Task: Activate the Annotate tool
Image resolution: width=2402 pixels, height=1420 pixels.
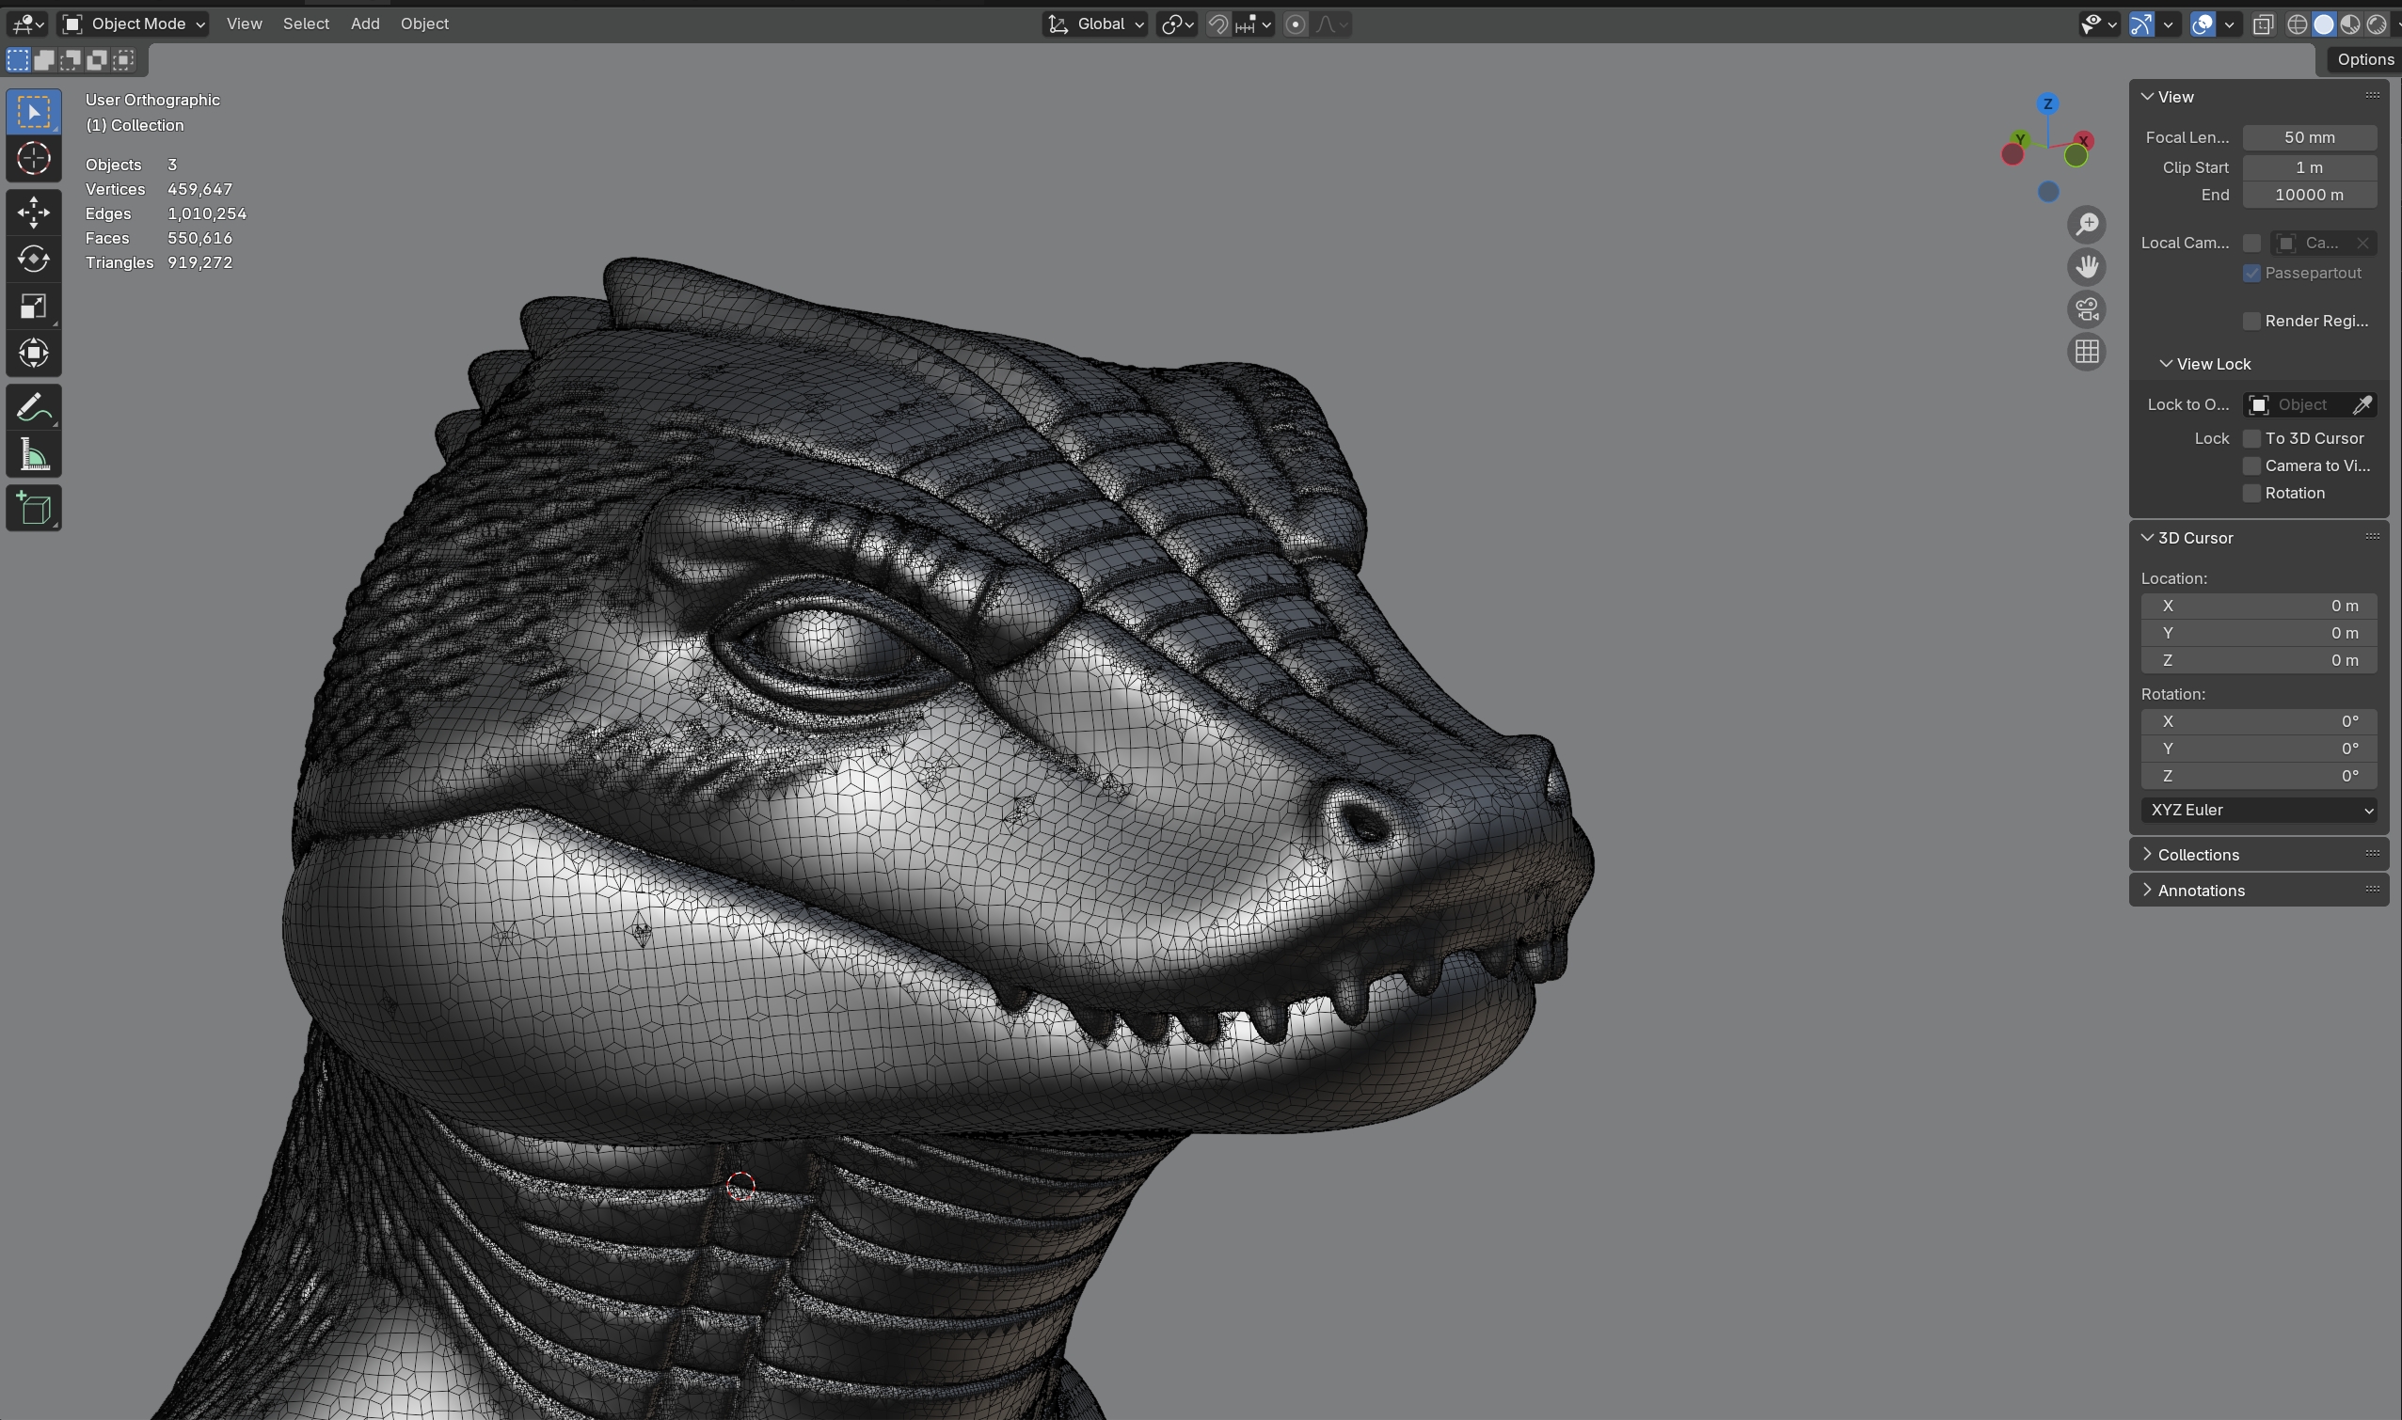Action: (34, 407)
